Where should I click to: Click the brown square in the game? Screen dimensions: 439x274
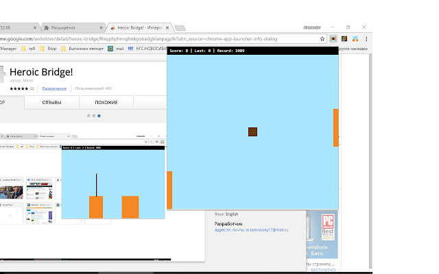coord(252,132)
